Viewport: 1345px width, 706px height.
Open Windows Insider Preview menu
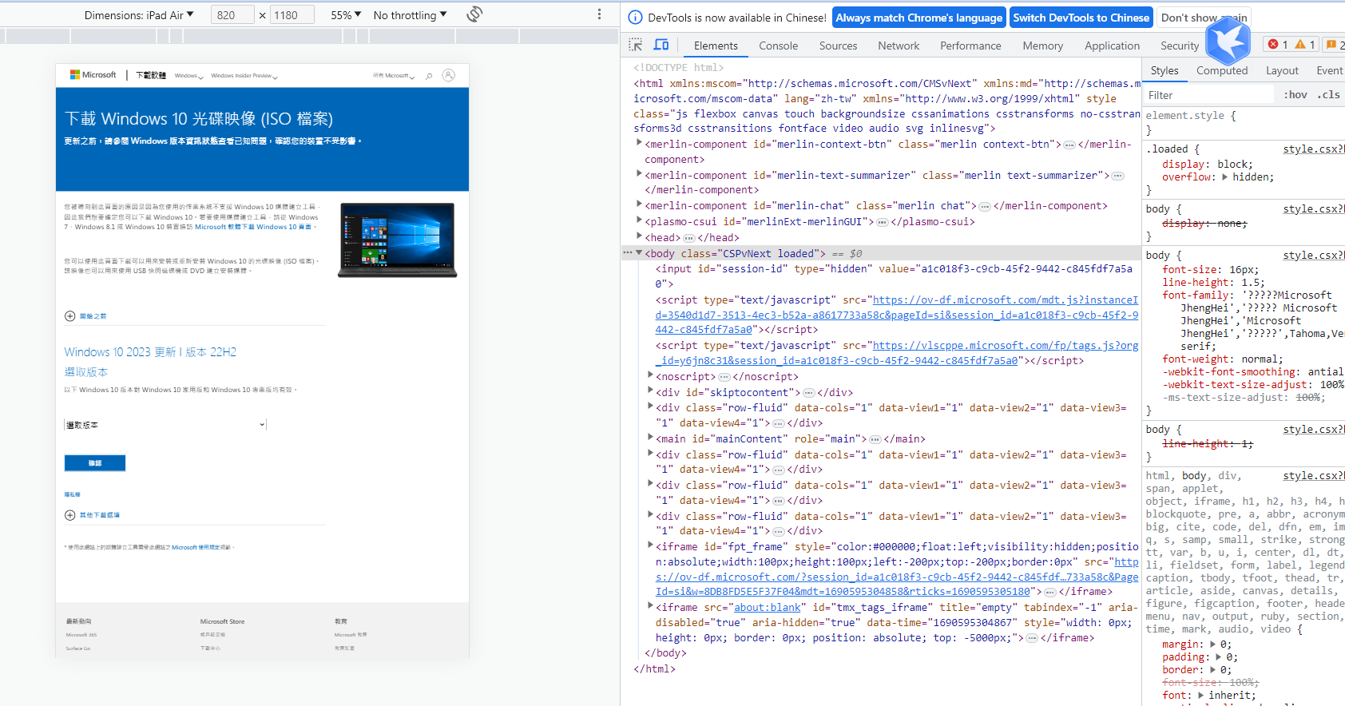244,76
